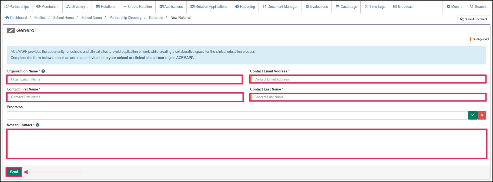The width and height of the screenshot is (493, 182).
Task: Click School Name breadcrumb link
Action: tap(92, 17)
